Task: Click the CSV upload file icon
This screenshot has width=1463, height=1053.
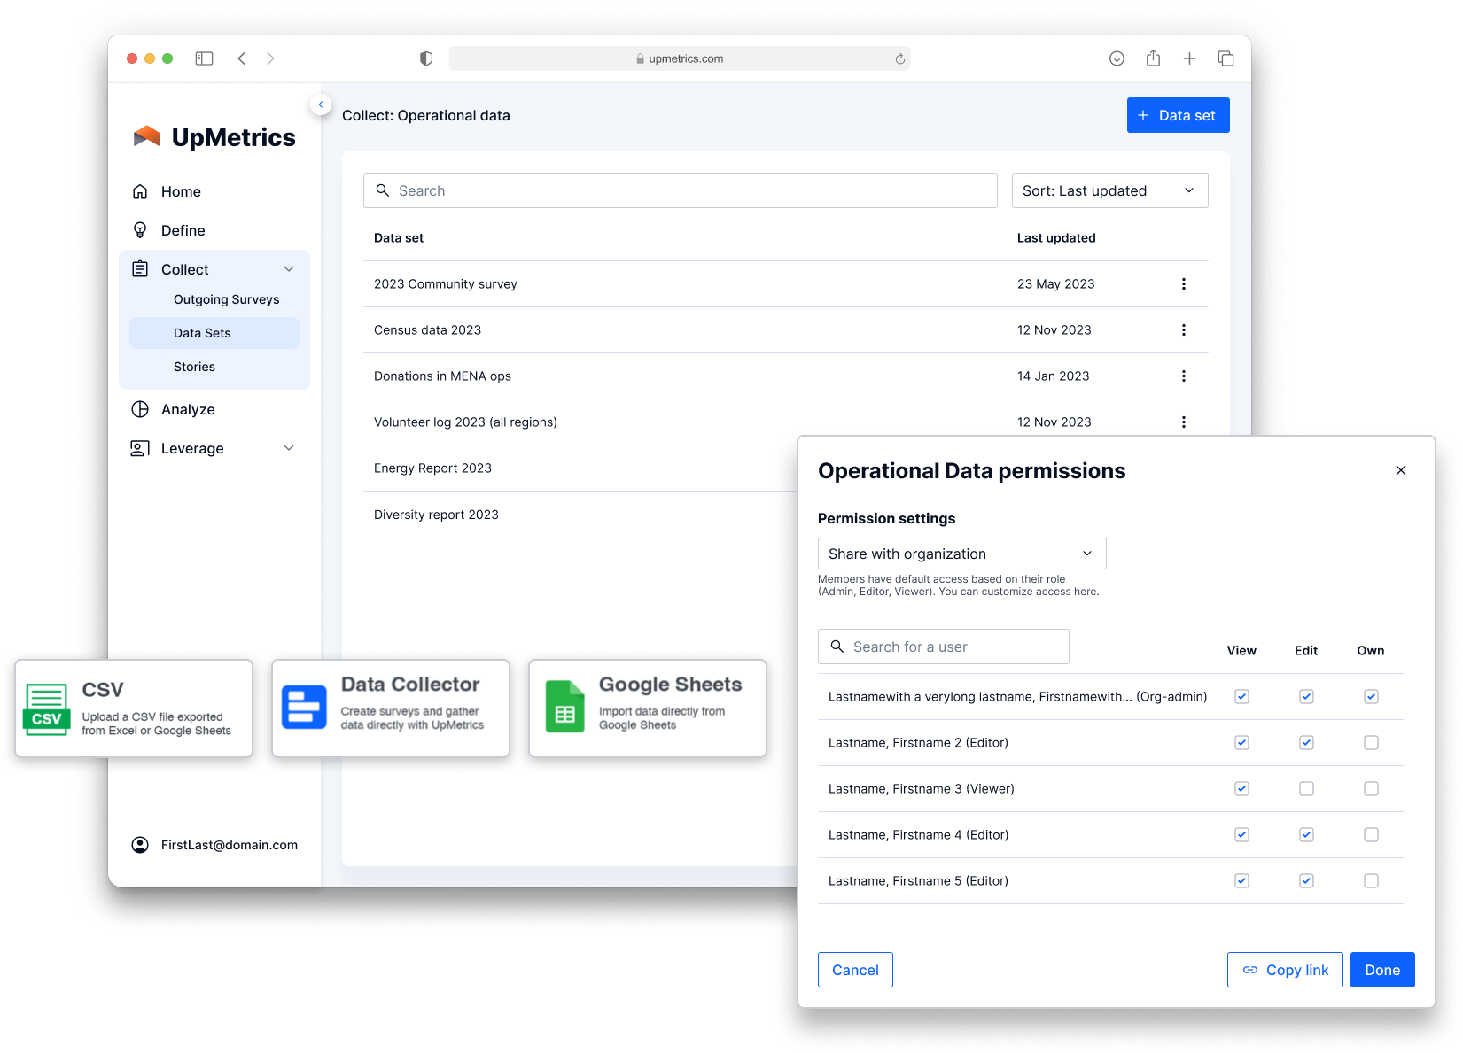Action: (x=46, y=708)
